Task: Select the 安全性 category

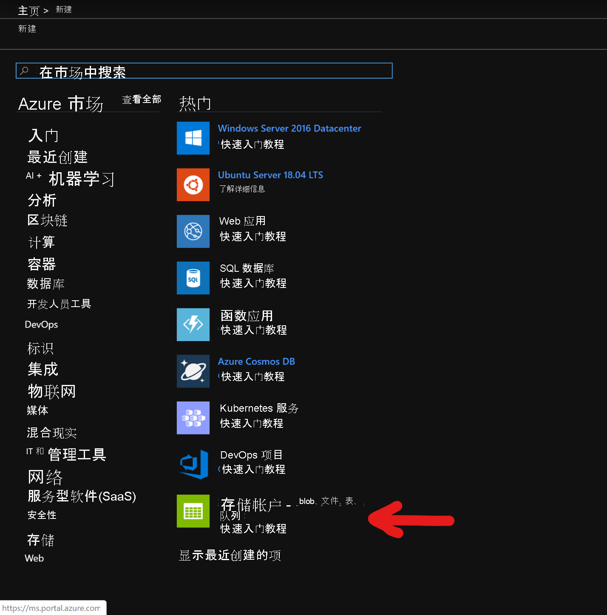Action: [x=42, y=515]
